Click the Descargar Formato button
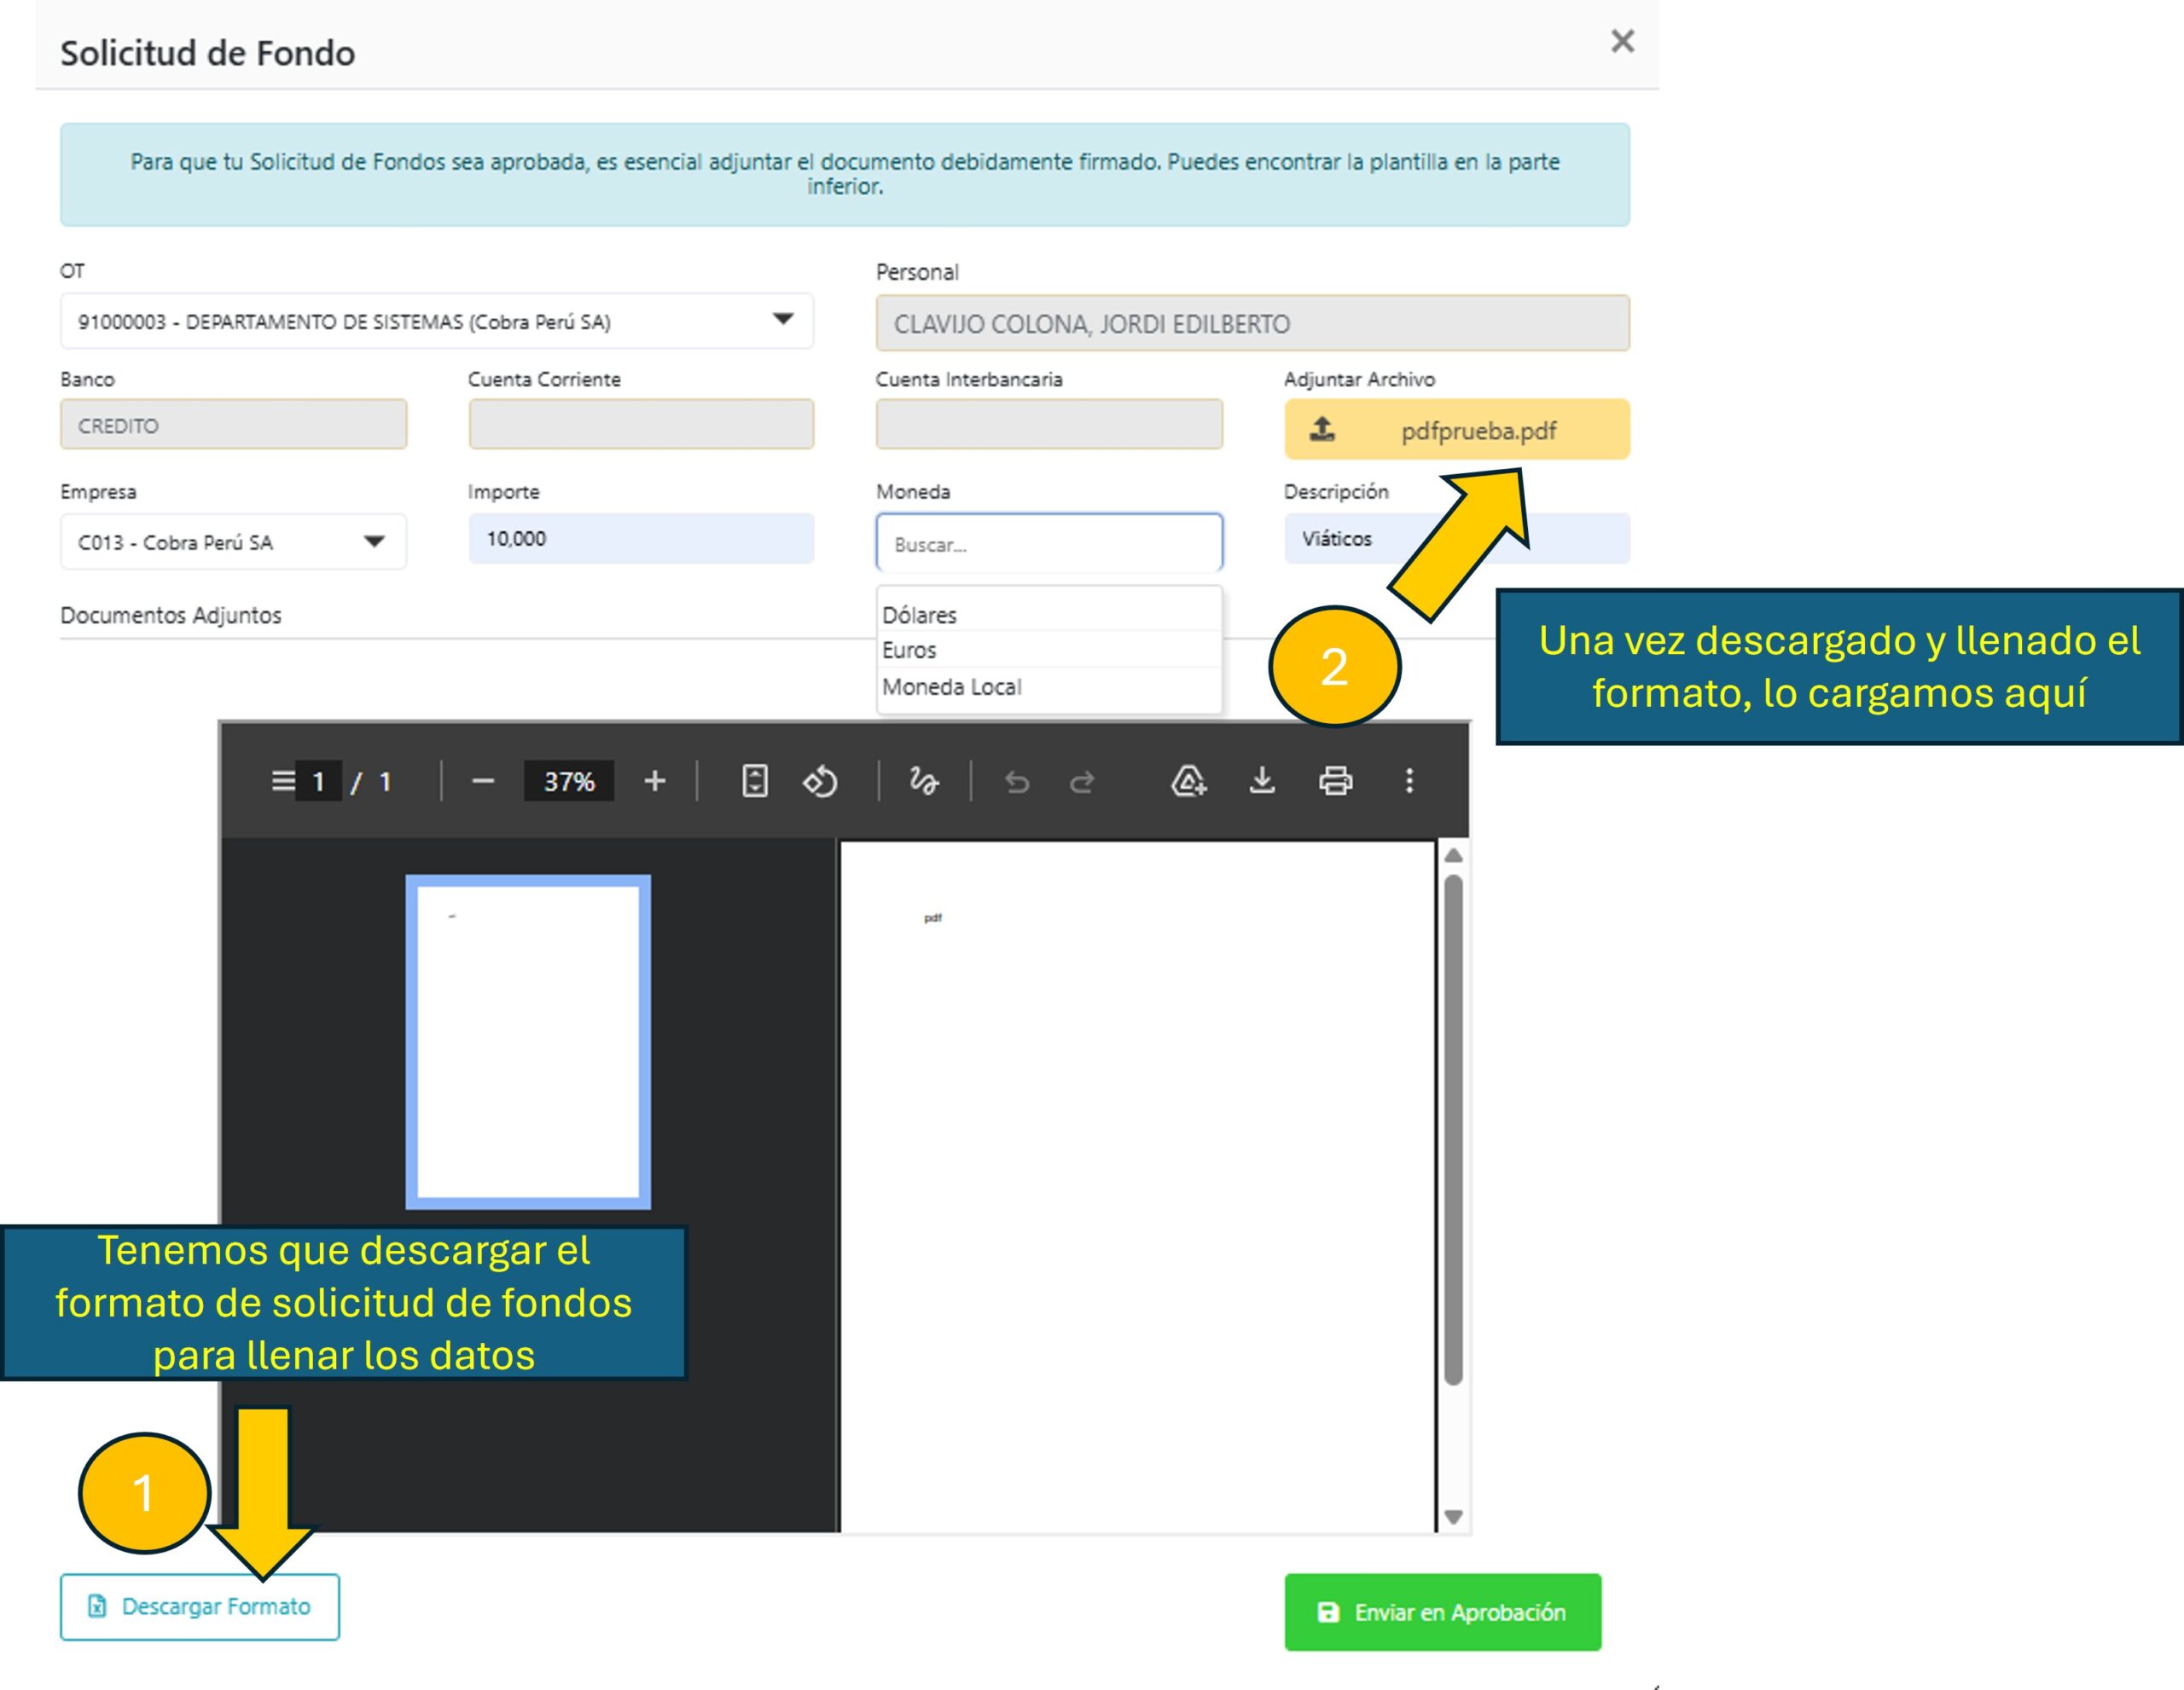This screenshot has width=2184, height=1690. [200, 1606]
